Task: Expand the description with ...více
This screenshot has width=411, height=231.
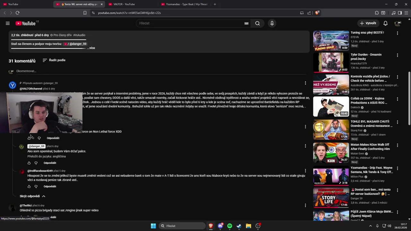Action: (x=91, y=48)
